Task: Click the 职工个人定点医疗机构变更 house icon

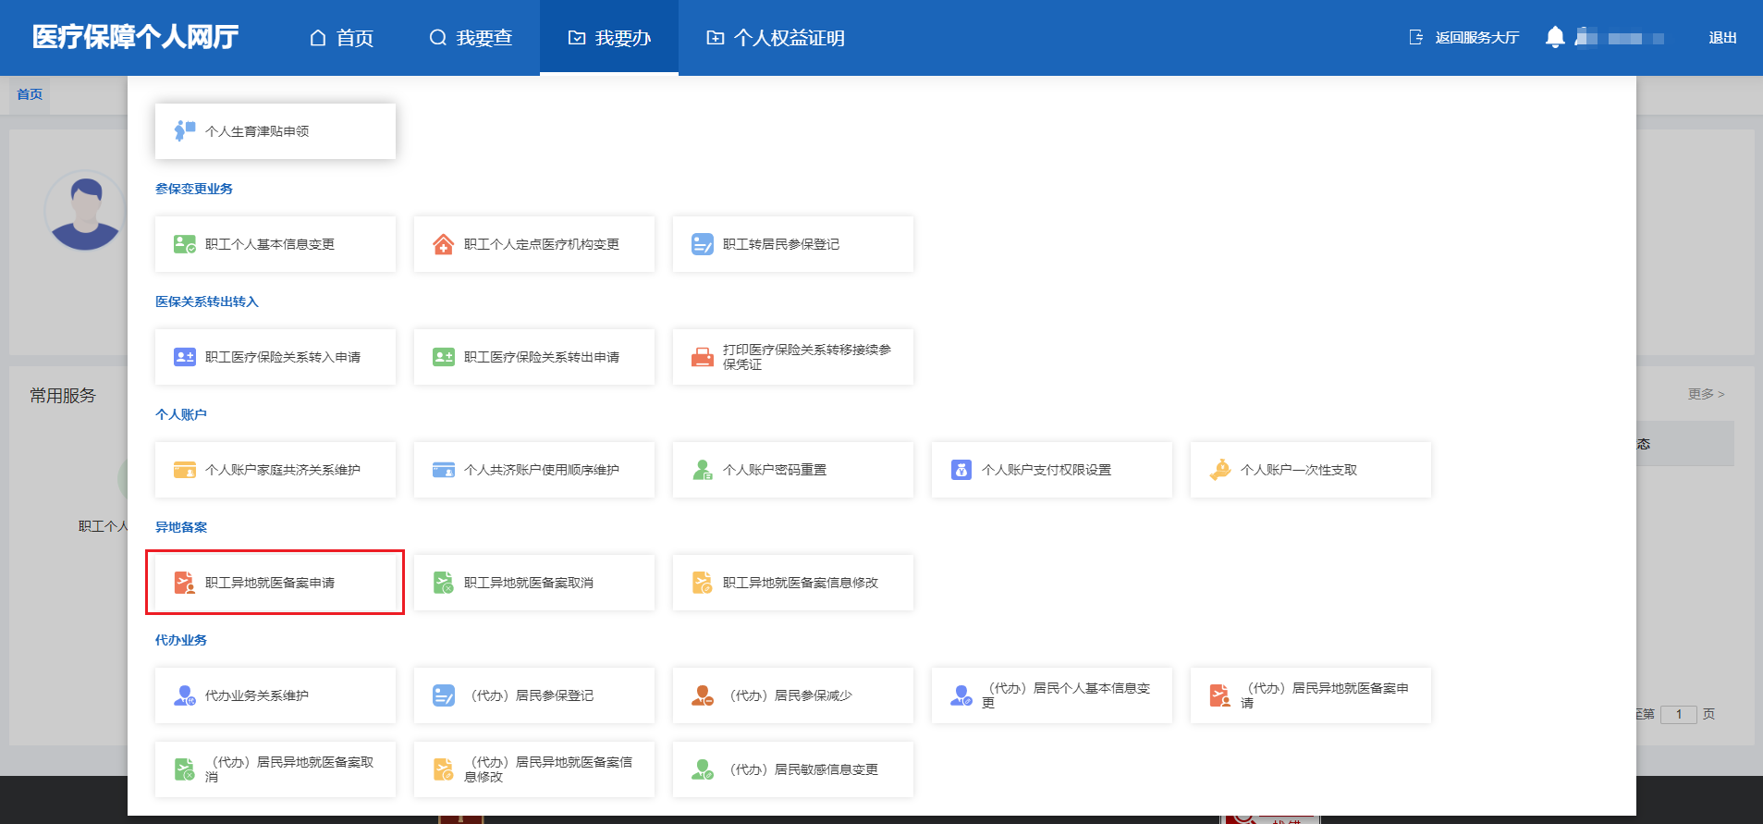Action: pyautogui.click(x=444, y=244)
